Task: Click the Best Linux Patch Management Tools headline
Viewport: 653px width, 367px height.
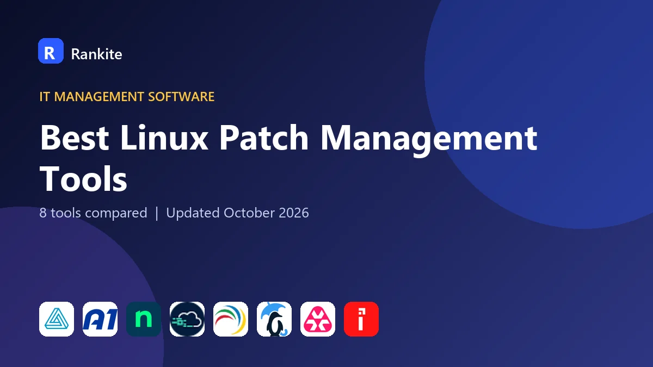Action: click(x=288, y=158)
